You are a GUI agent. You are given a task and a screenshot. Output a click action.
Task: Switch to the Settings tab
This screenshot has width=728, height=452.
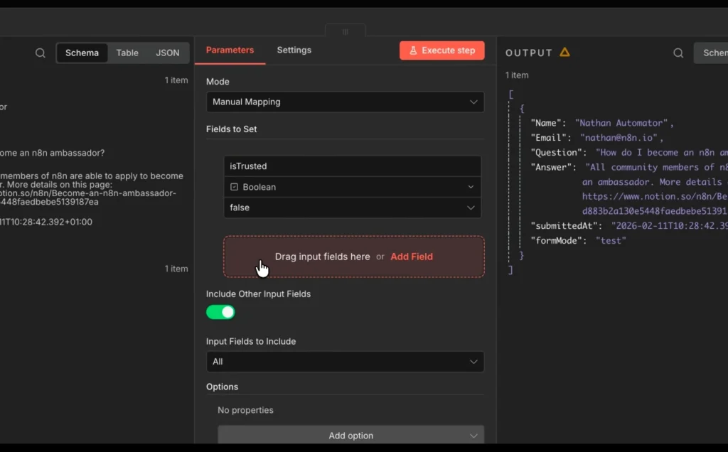point(294,50)
